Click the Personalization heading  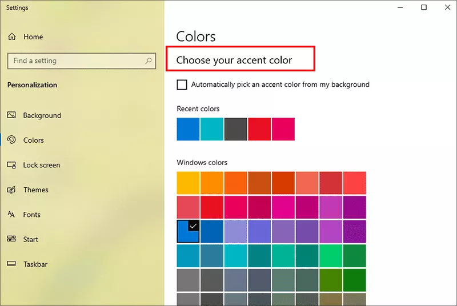[33, 85]
